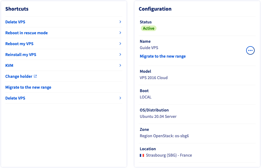This screenshot has width=261, height=168.
Task: Click the first Delete VPS shortcut at top
Action: [x=15, y=22]
